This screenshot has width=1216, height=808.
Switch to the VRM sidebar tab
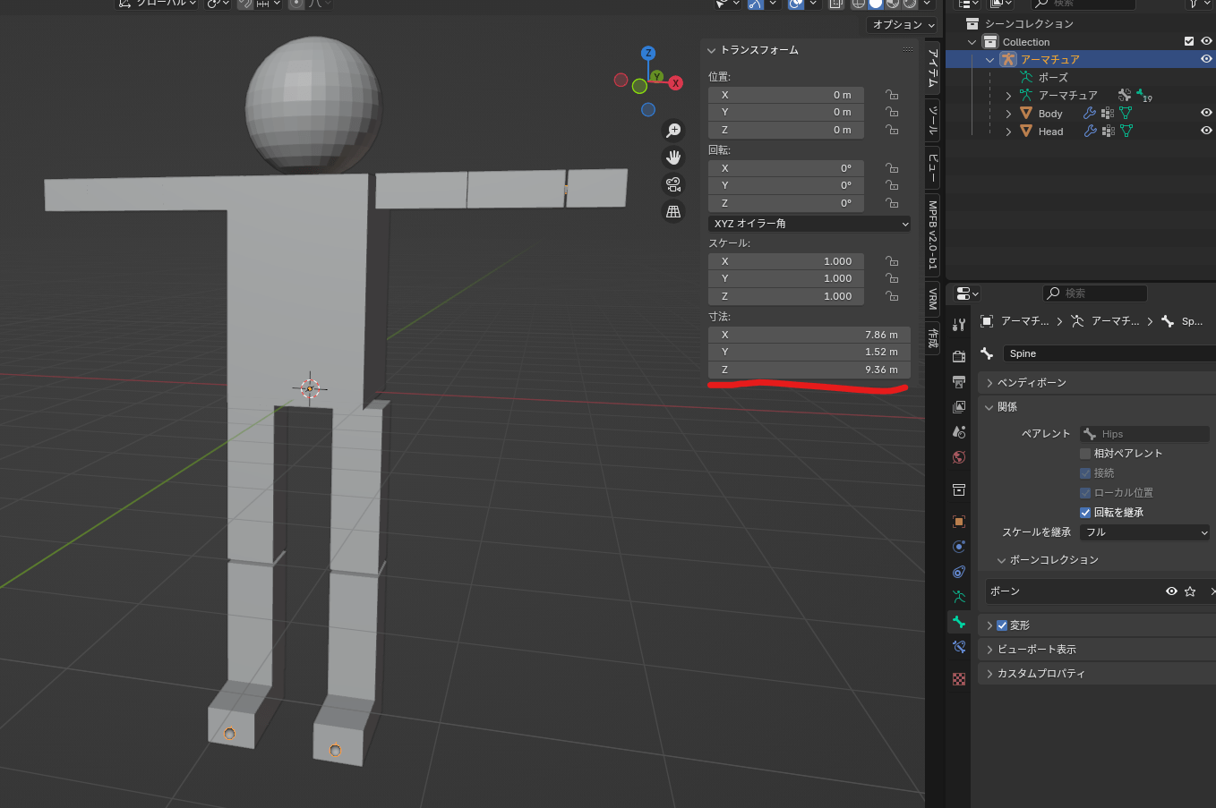pyautogui.click(x=932, y=299)
